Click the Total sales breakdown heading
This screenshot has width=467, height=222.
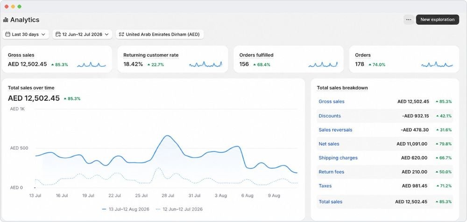coord(342,88)
